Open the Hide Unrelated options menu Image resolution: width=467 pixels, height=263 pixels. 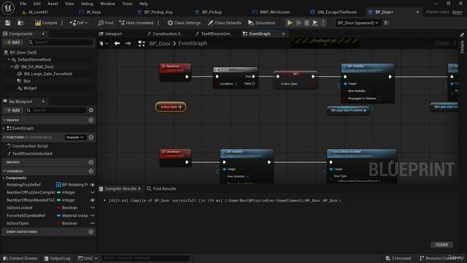pyautogui.click(x=158, y=23)
